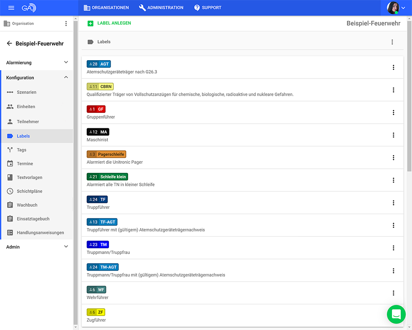Open the three-dot menu for AGT label
The width and height of the screenshot is (412, 330).
click(393, 67)
